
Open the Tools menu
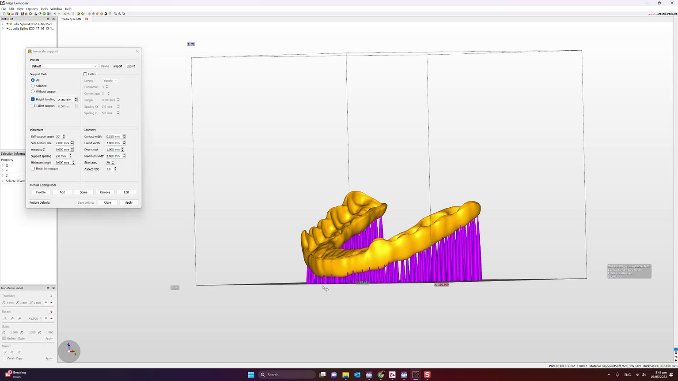coord(44,8)
